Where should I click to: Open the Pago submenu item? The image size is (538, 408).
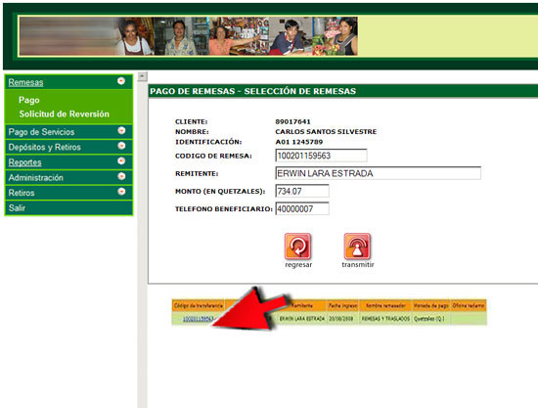[x=29, y=100]
